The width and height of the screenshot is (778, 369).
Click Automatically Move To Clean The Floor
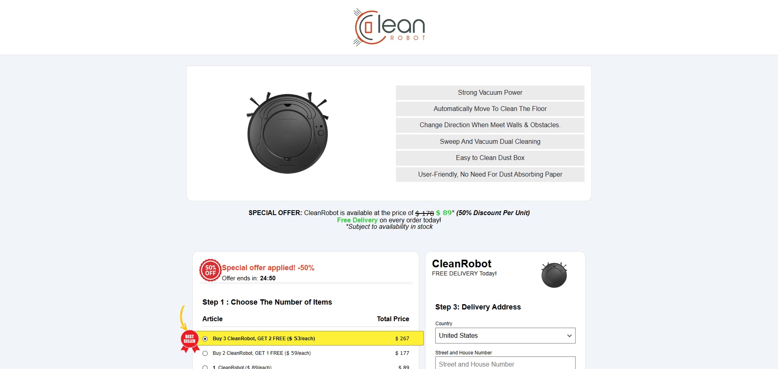(490, 109)
